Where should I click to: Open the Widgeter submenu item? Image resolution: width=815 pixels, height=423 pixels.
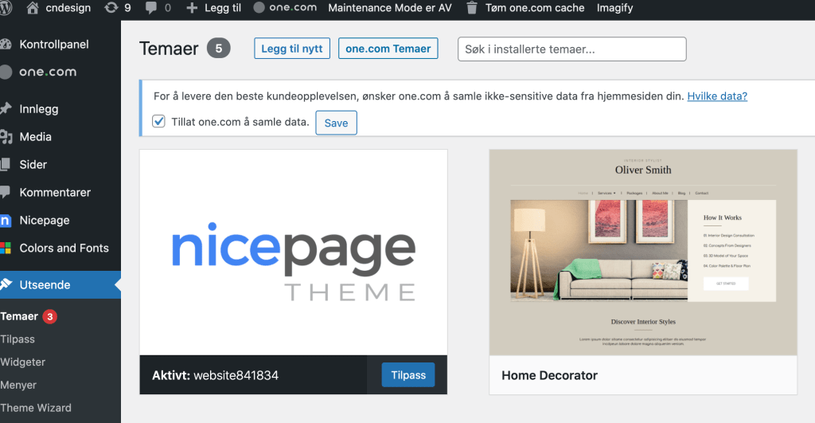[23, 362]
